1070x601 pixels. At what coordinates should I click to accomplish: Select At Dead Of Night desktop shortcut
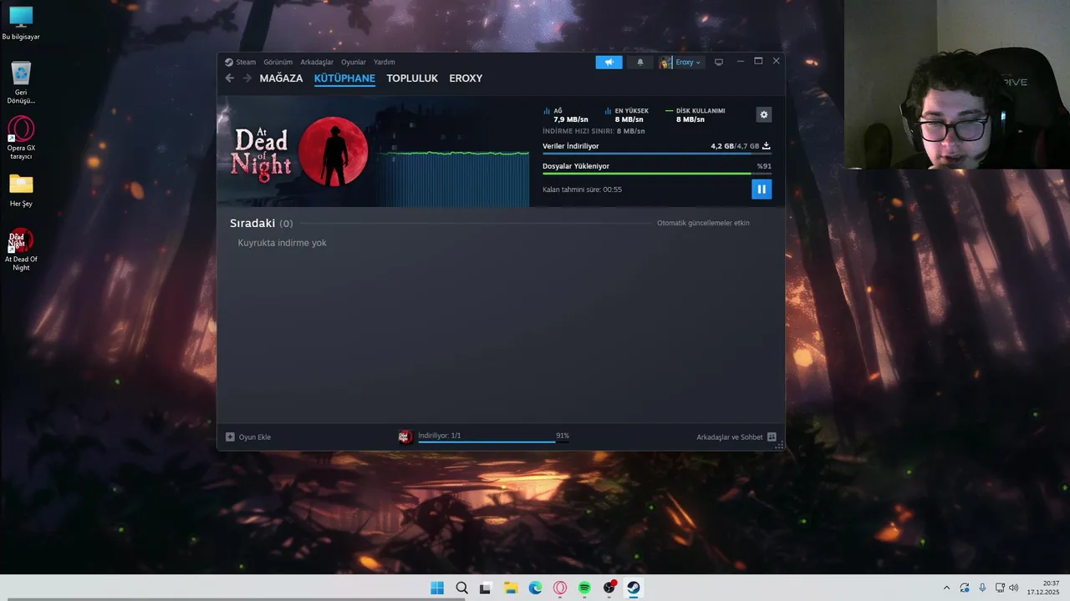21,249
